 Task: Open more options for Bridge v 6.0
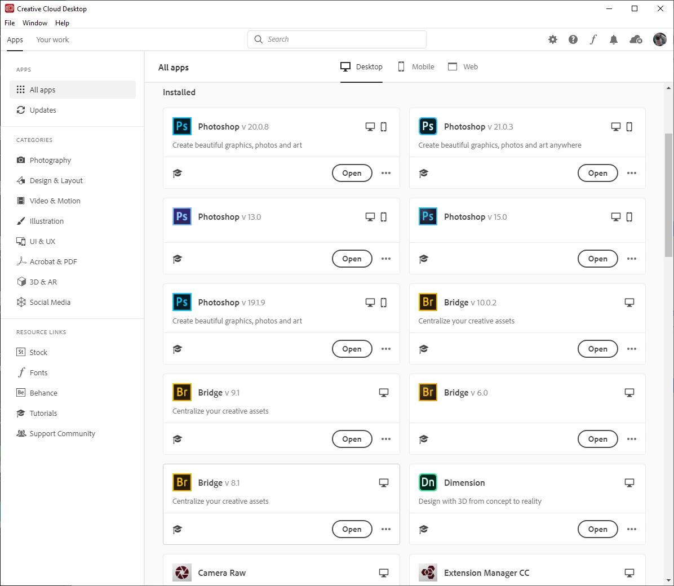pyautogui.click(x=631, y=439)
